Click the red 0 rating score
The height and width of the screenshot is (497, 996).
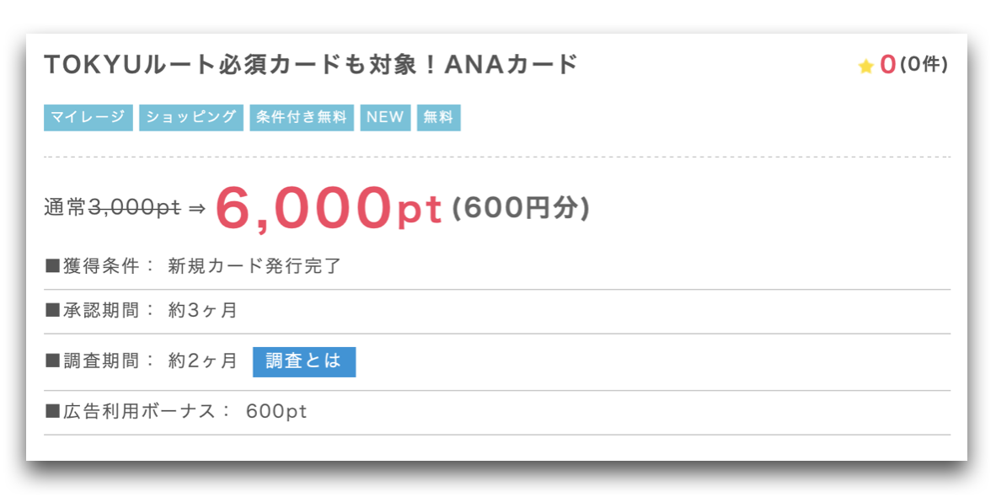pyautogui.click(x=887, y=65)
